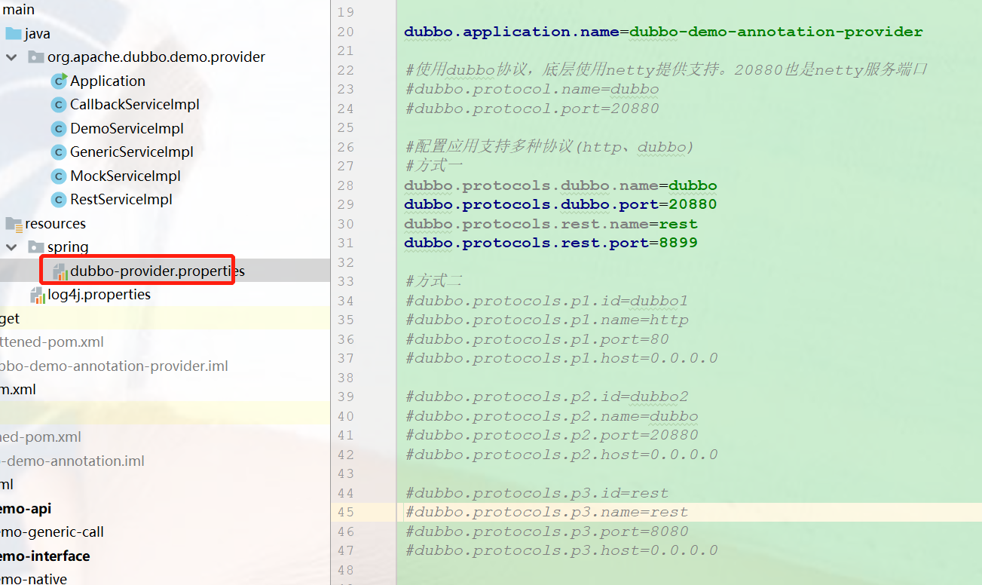The width and height of the screenshot is (982, 585).
Task: Open Application class in the tree
Action: pyautogui.click(x=108, y=81)
